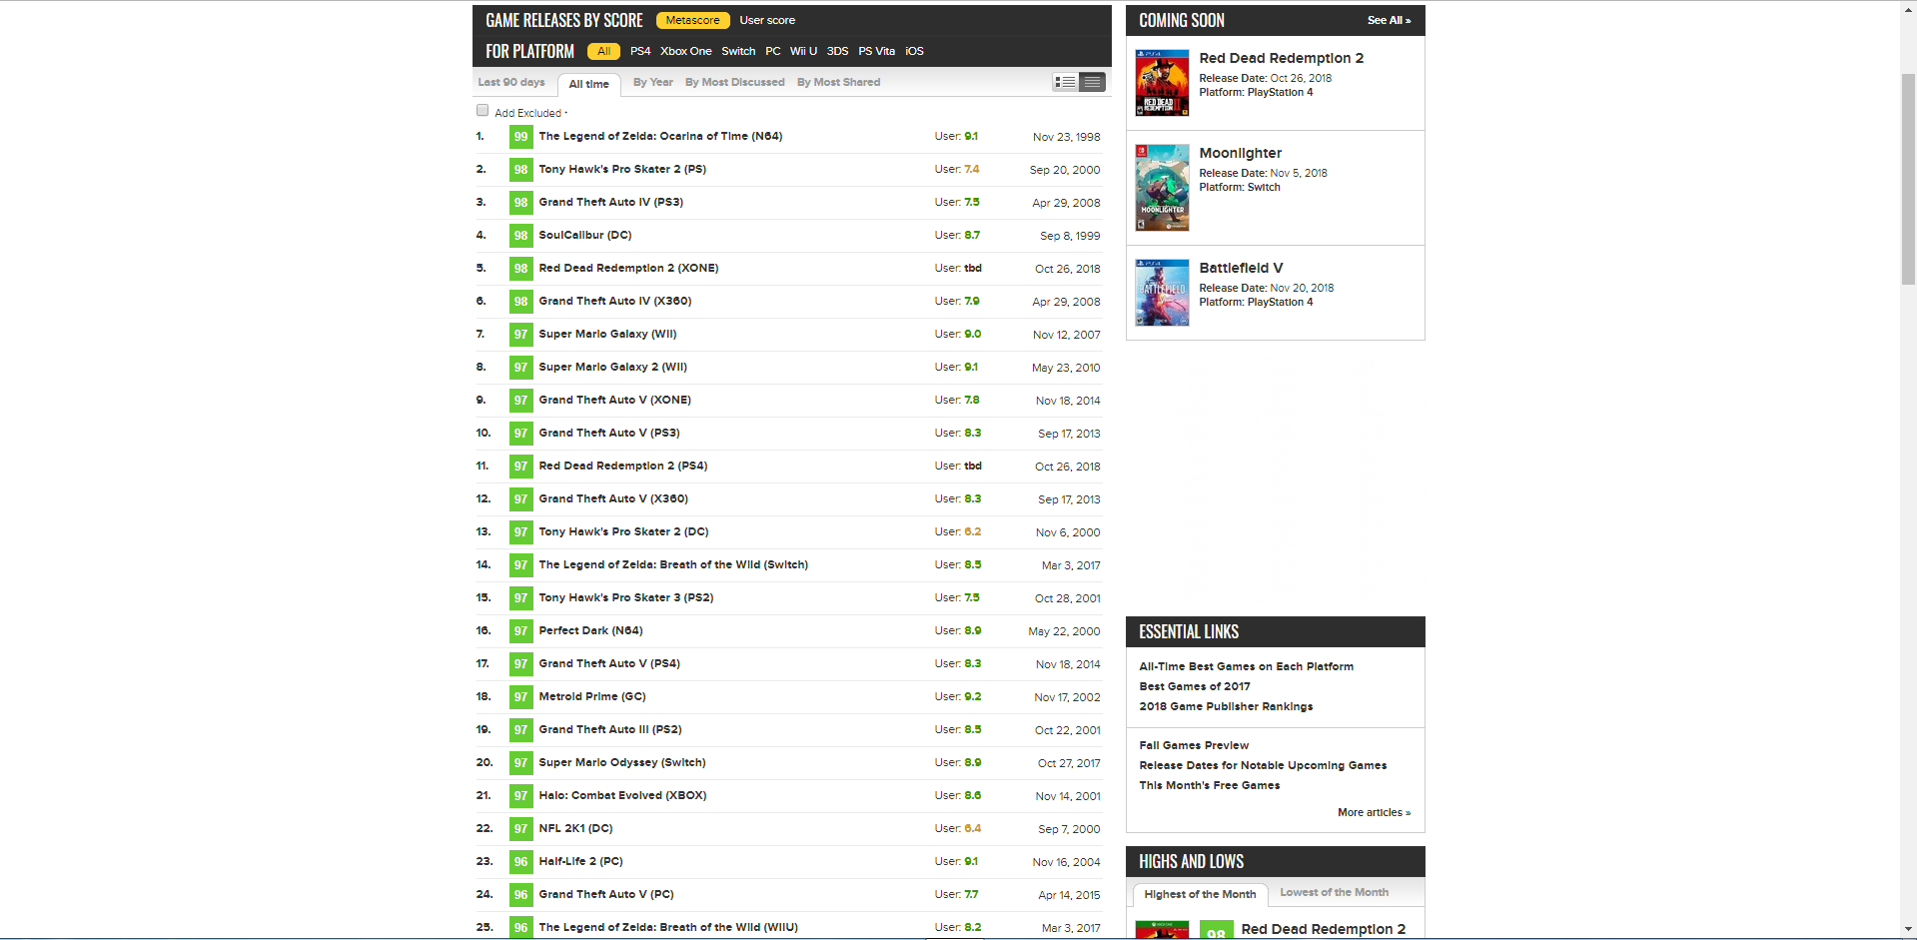Viewport: 1917px width, 940px height.
Task: Click the 98 score badge for SoulCalibur
Action: [520, 236]
